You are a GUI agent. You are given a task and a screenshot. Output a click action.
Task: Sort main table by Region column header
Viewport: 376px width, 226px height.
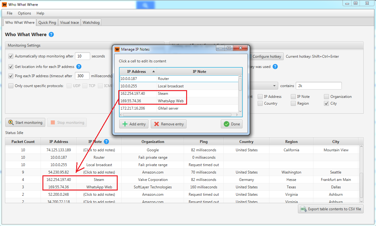pos(291,142)
